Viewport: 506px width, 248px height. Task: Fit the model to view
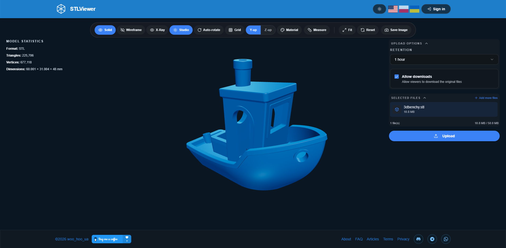[x=347, y=30]
